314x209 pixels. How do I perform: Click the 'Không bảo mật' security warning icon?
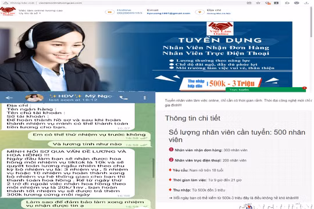click(6, 3)
